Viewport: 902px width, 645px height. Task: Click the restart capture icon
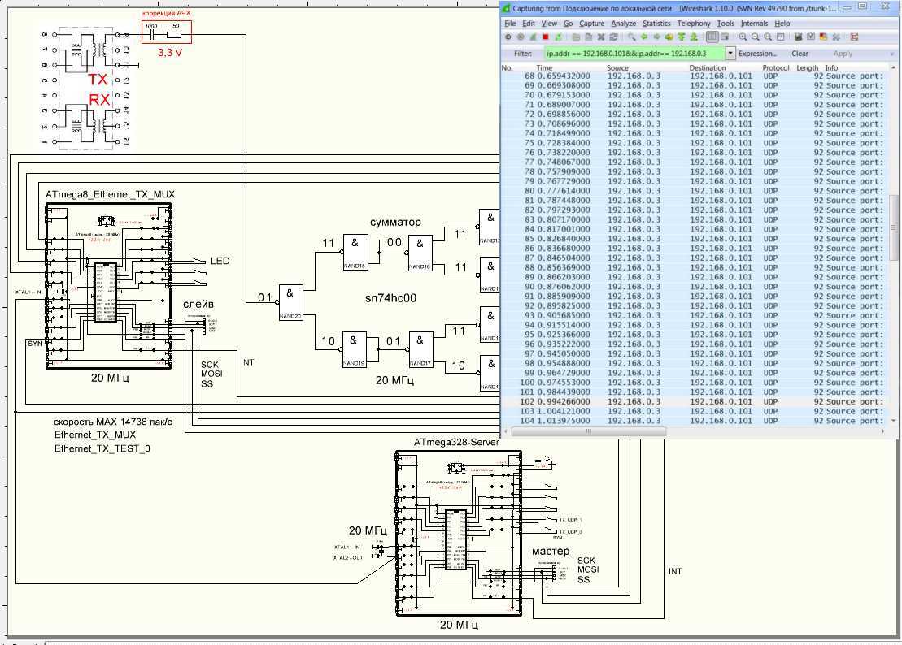pos(558,37)
